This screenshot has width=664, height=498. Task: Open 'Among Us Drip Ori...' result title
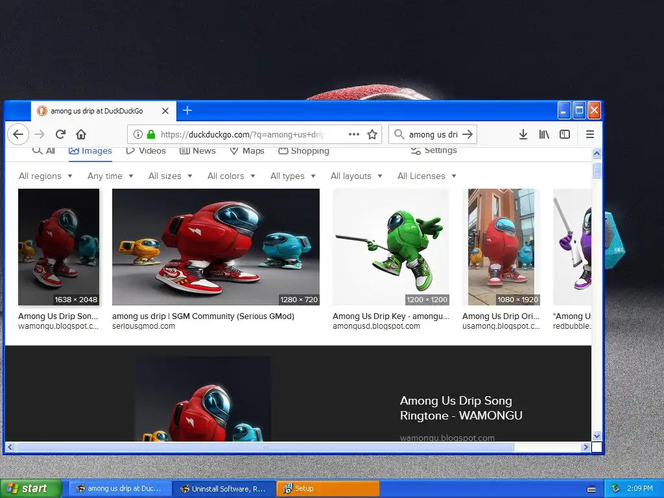coord(501,316)
